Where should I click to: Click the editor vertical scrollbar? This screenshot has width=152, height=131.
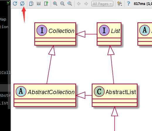tap(9, 57)
